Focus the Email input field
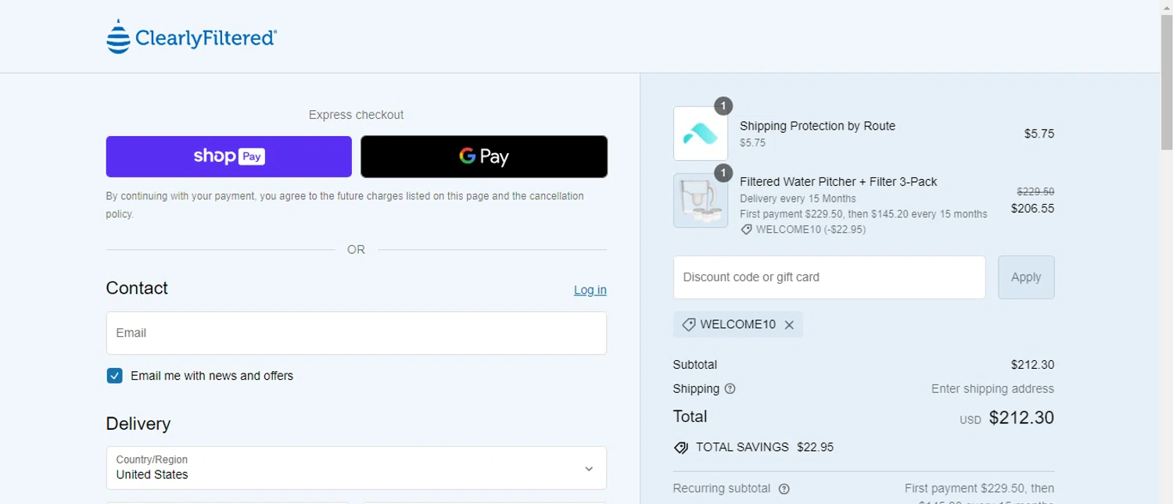Viewport: 1173px width, 504px height. [357, 333]
